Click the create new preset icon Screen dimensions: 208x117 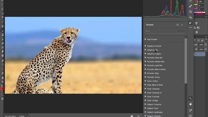[178, 25]
